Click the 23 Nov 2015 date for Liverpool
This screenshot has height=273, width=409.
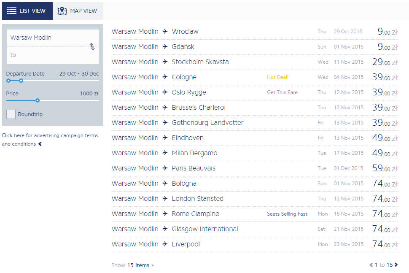(x=348, y=244)
